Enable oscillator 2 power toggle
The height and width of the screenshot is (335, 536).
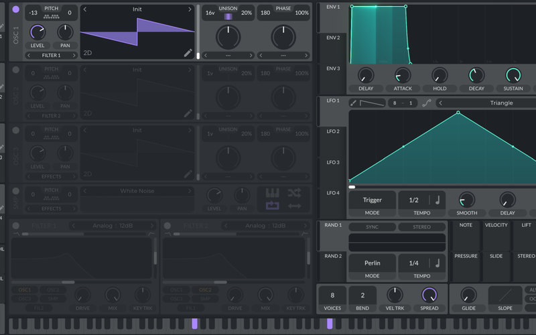click(16, 69)
